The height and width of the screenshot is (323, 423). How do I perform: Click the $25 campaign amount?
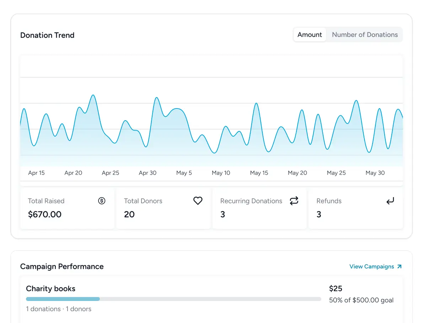tap(336, 288)
